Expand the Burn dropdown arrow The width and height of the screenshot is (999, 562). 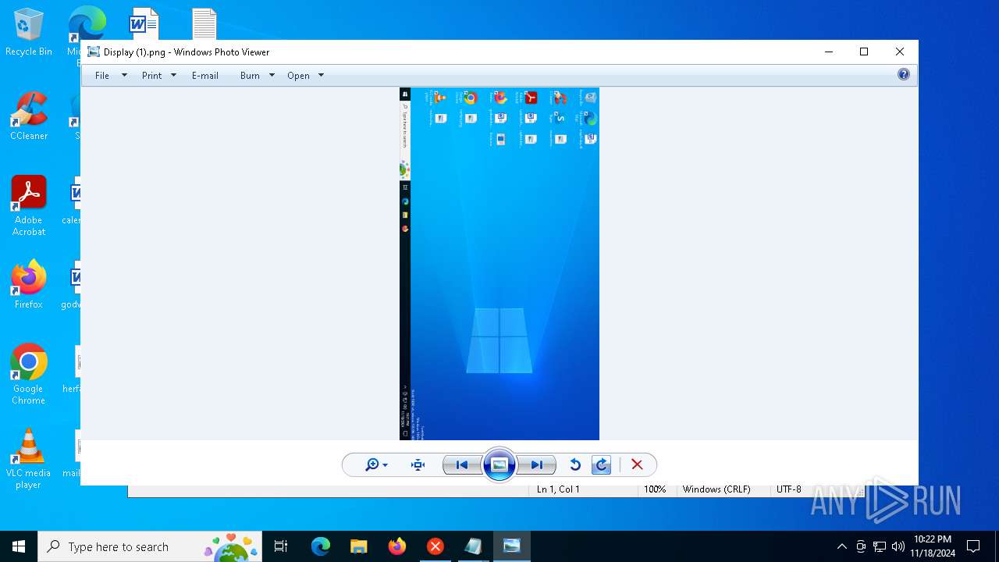click(x=272, y=76)
